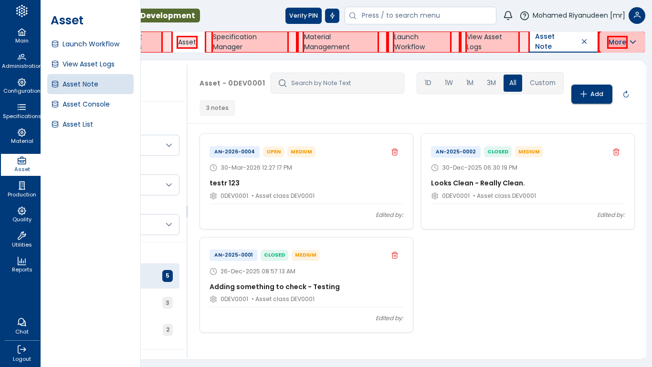Delete note AN-2025-0002 using trash icon
This screenshot has width=652, height=367.
(616, 152)
